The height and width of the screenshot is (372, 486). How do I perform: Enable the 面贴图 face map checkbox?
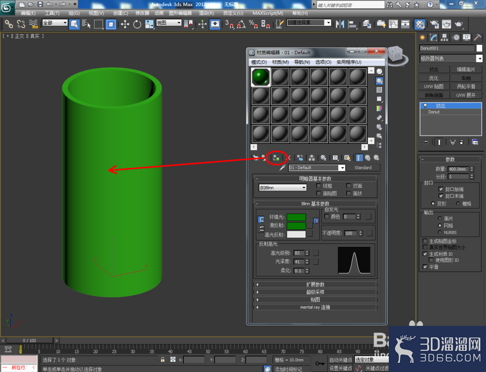319,193
